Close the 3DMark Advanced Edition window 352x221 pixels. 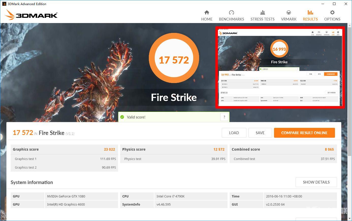[346, 4]
